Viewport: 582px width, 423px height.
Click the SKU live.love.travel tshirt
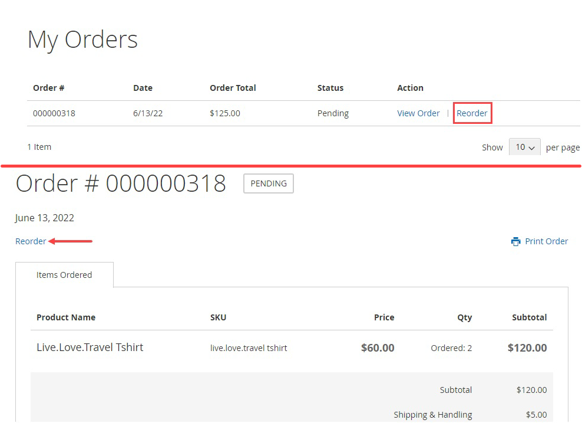point(249,348)
